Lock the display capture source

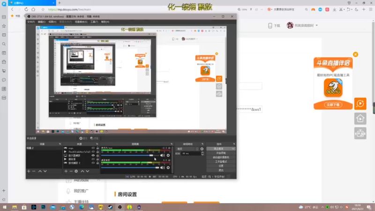[97, 156]
